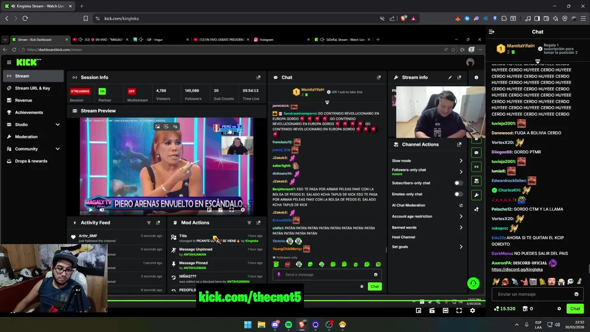Open the new tab plus button
This screenshot has width=590, height=332.
coord(82,6)
